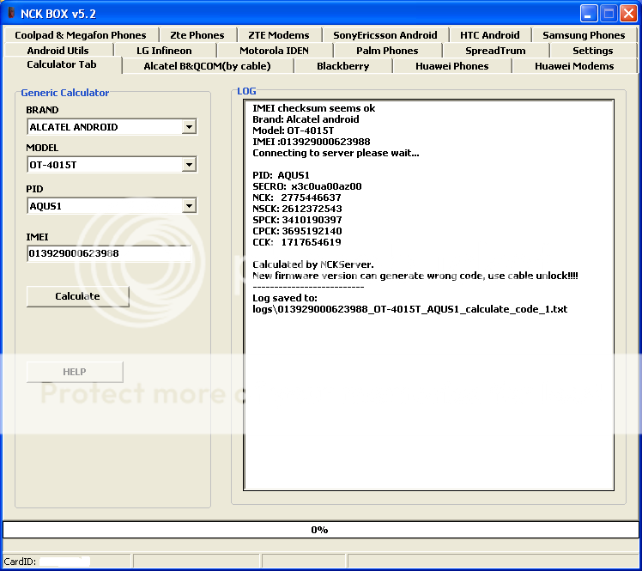
Task: Open the Android Utils tab
Action: tap(58, 51)
